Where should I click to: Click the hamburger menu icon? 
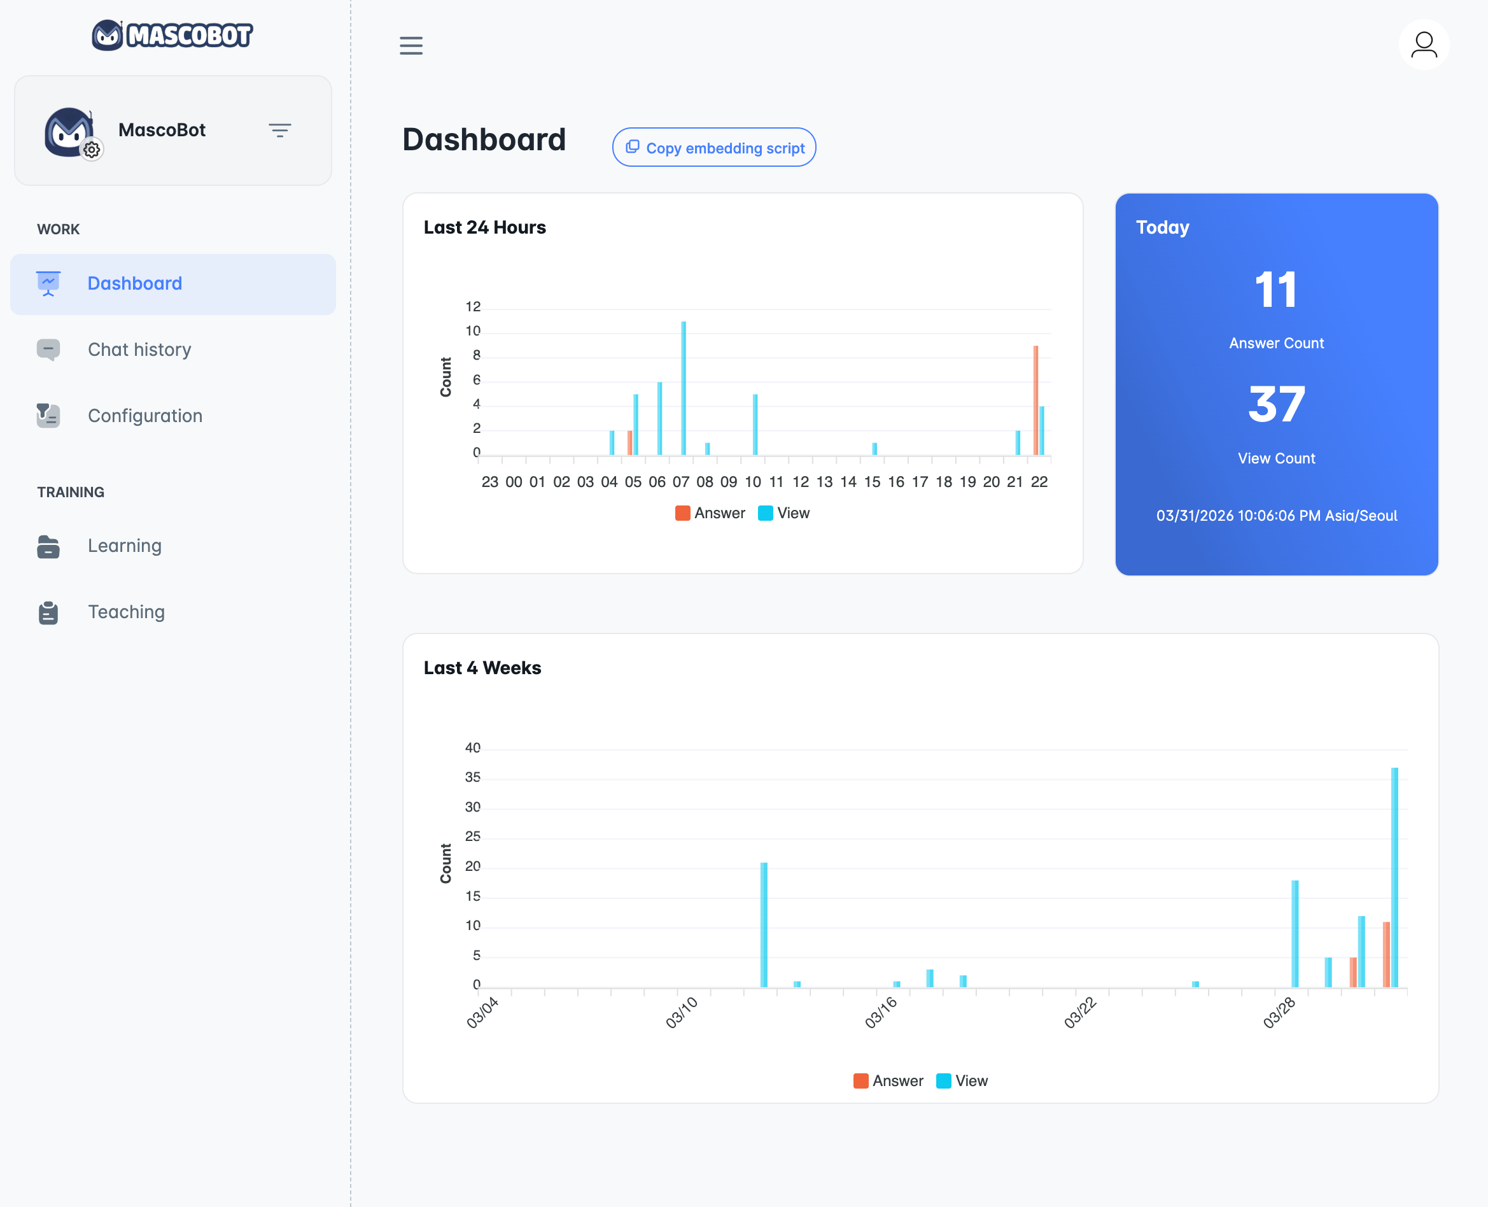pyautogui.click(x=411, y=46)
